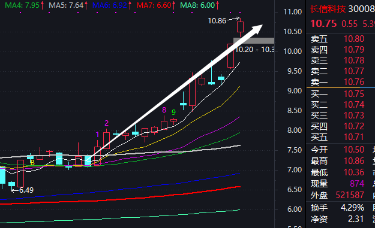Click the 10.00 price axis label

point(292,51)
